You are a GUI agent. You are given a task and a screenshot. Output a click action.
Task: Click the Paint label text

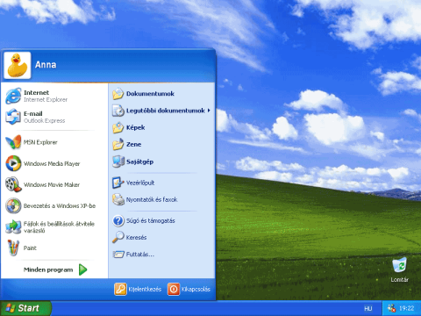pyautogui.click(x=30, y=248)
